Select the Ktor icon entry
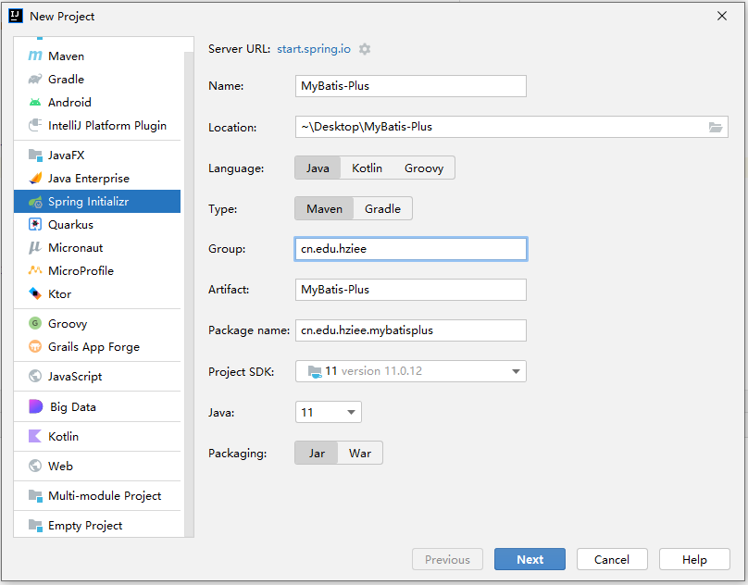Image resolution: width=748 pixels, height=585 pixels. [35, 293]
